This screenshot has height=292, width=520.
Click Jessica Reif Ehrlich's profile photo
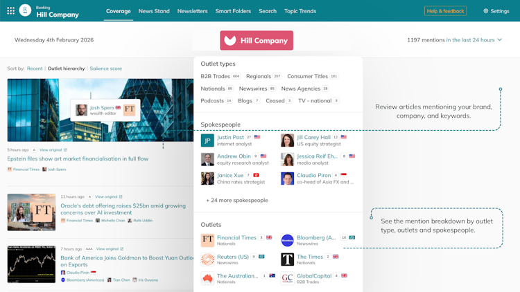click(x=287, y=159)
